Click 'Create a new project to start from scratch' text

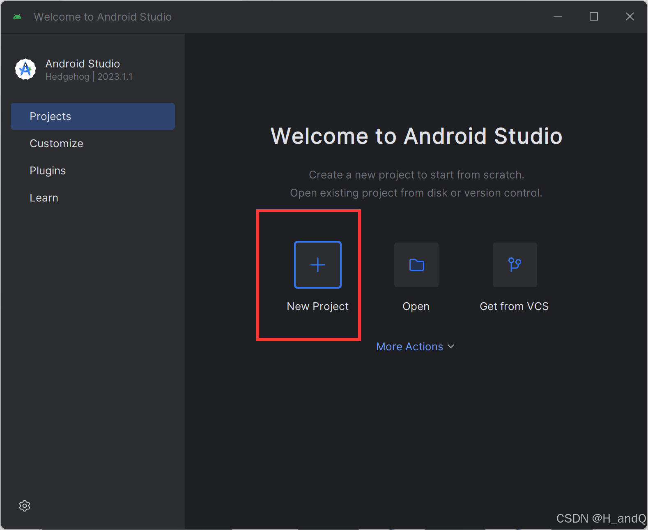click(416, 175)
